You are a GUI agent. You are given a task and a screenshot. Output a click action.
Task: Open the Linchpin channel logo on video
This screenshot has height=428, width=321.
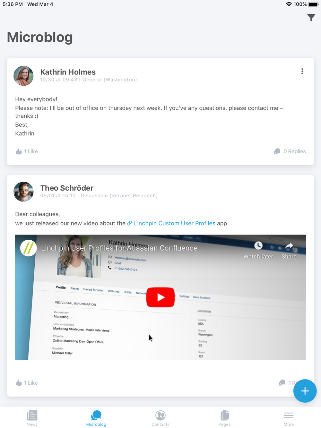point(28,248)
